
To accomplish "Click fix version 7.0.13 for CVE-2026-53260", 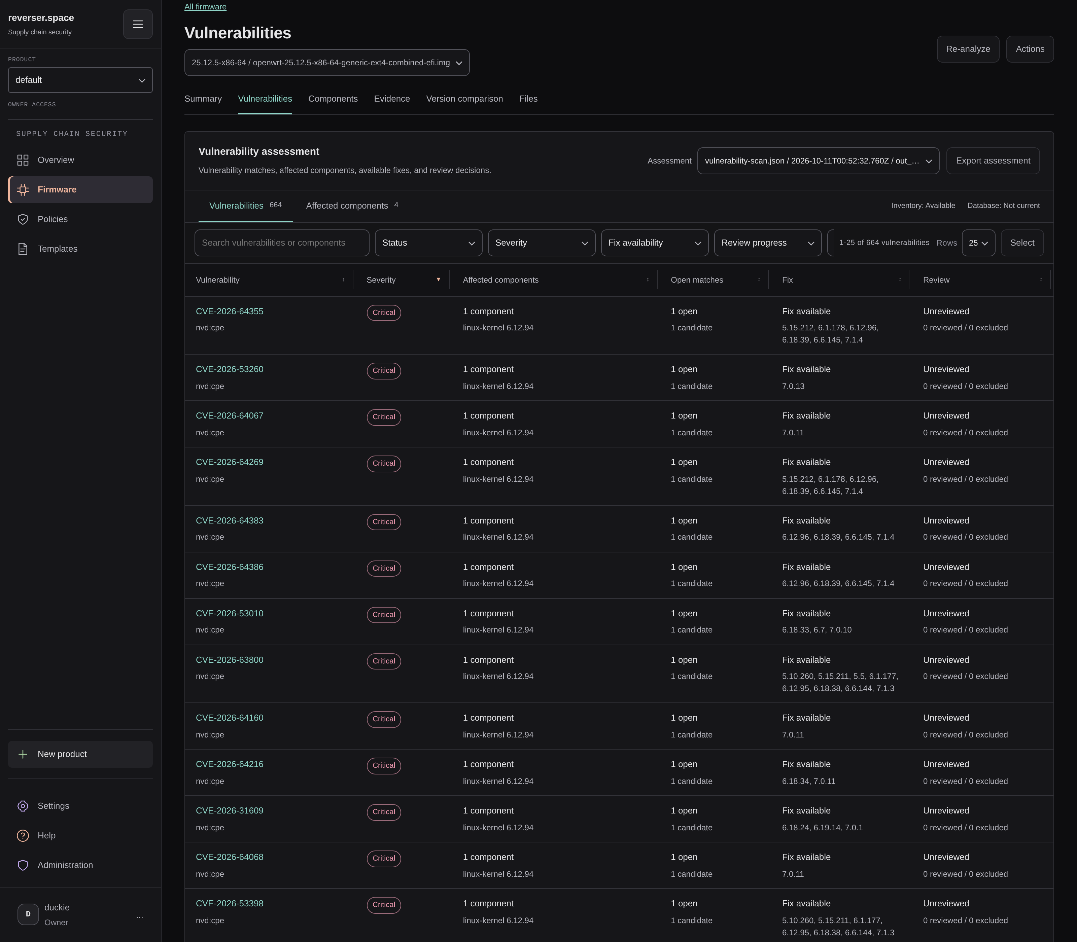I will (x=793, y=386).
